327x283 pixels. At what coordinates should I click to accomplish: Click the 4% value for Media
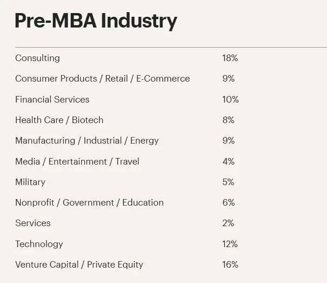pos(228,161)
